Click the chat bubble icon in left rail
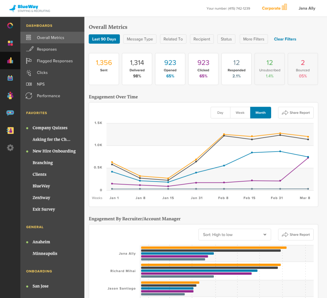Screen dimensions: 327x298 [x=10, y=113]
